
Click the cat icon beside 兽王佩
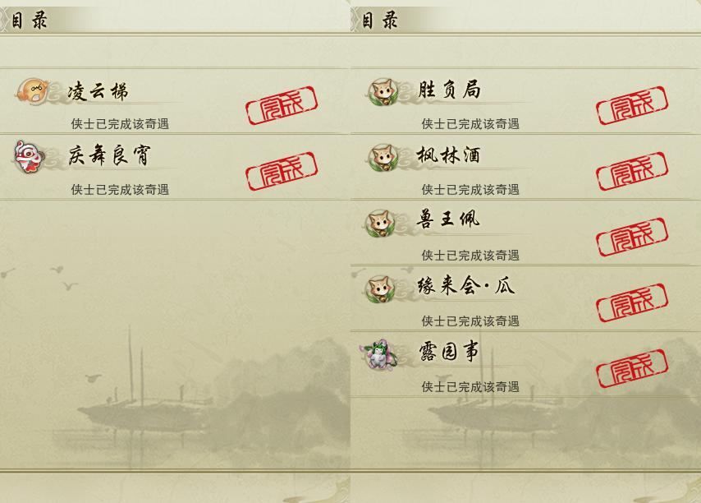(380, 224)
